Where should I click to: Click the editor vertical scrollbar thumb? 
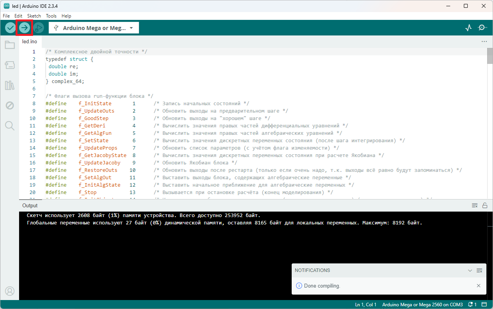coord(489,56)
